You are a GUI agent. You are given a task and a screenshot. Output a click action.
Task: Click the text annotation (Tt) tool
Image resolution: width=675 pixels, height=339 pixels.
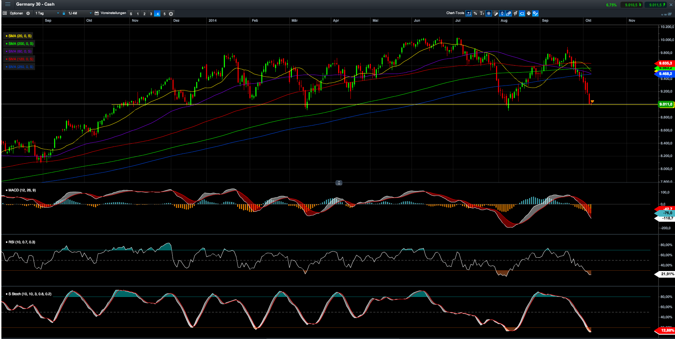482,14
